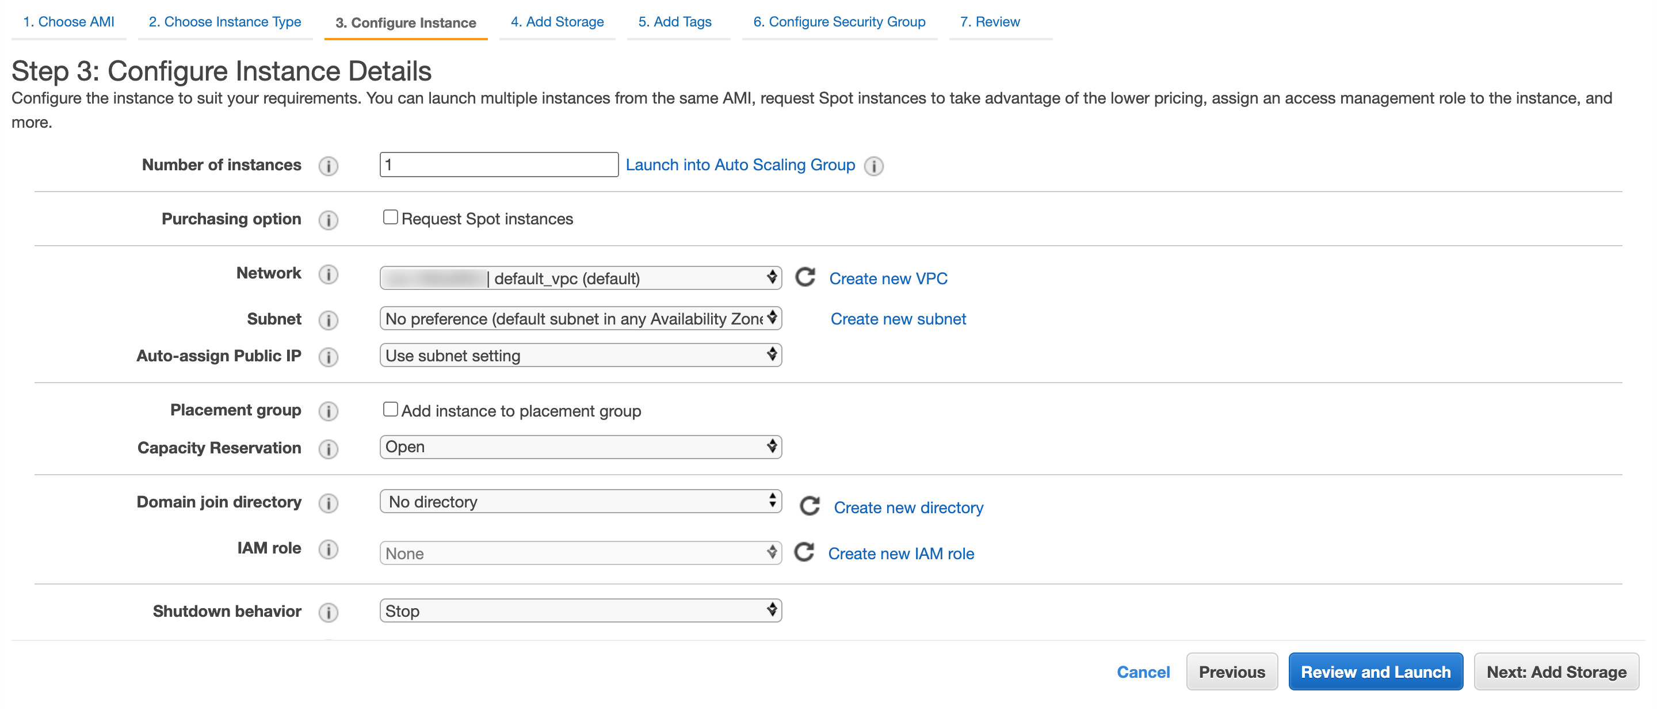This screenshot has height=710, width=1657.
Task: Enable Request Spot instances checkbox
Action: click(x=390, y=217)
